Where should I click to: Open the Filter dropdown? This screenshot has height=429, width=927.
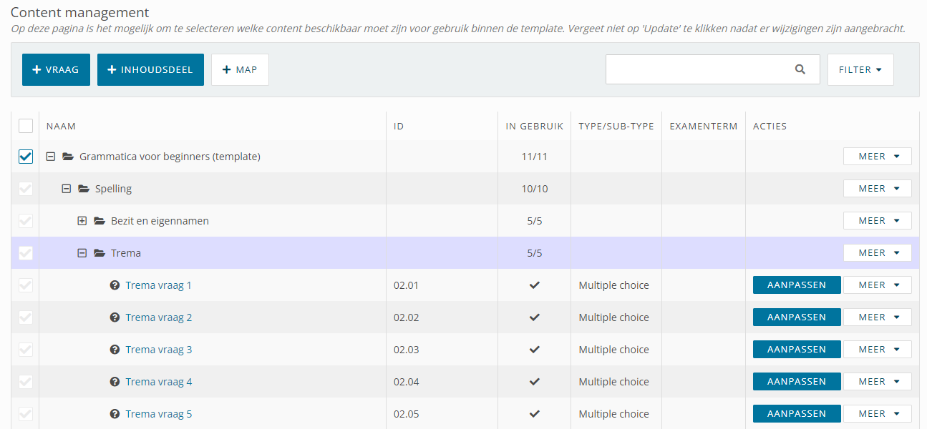(x=860, y=70)
